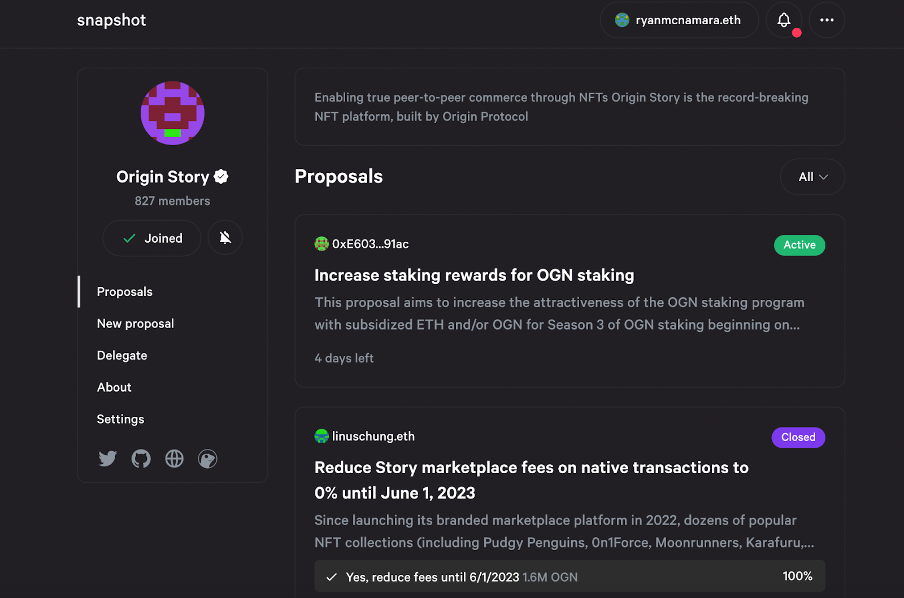Click the Origin Story space avatar
The width and height of the screenshot is (904, 598).
[x=172, y=113]
